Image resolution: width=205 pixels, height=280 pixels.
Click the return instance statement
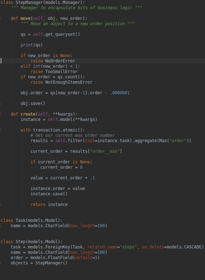(49, 205)
